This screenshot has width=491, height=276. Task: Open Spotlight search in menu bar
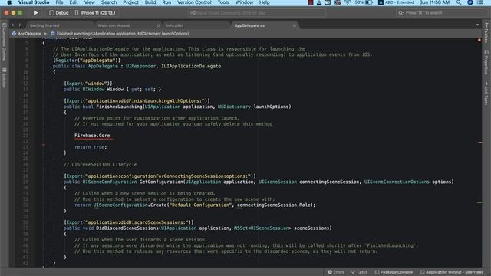[459, 2]
